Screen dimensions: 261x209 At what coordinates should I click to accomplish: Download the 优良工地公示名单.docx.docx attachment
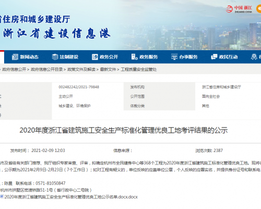71,197
